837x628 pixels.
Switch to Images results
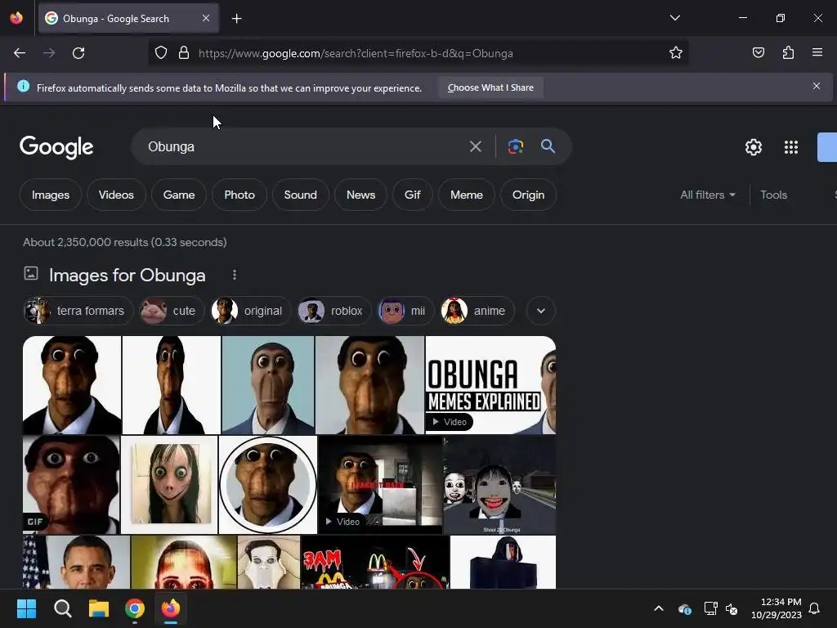[x=51, y=195]
